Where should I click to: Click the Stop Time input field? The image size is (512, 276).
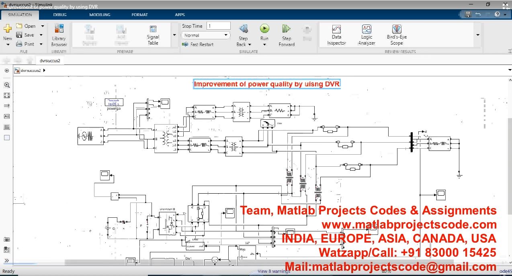click(x=218, y=26)
